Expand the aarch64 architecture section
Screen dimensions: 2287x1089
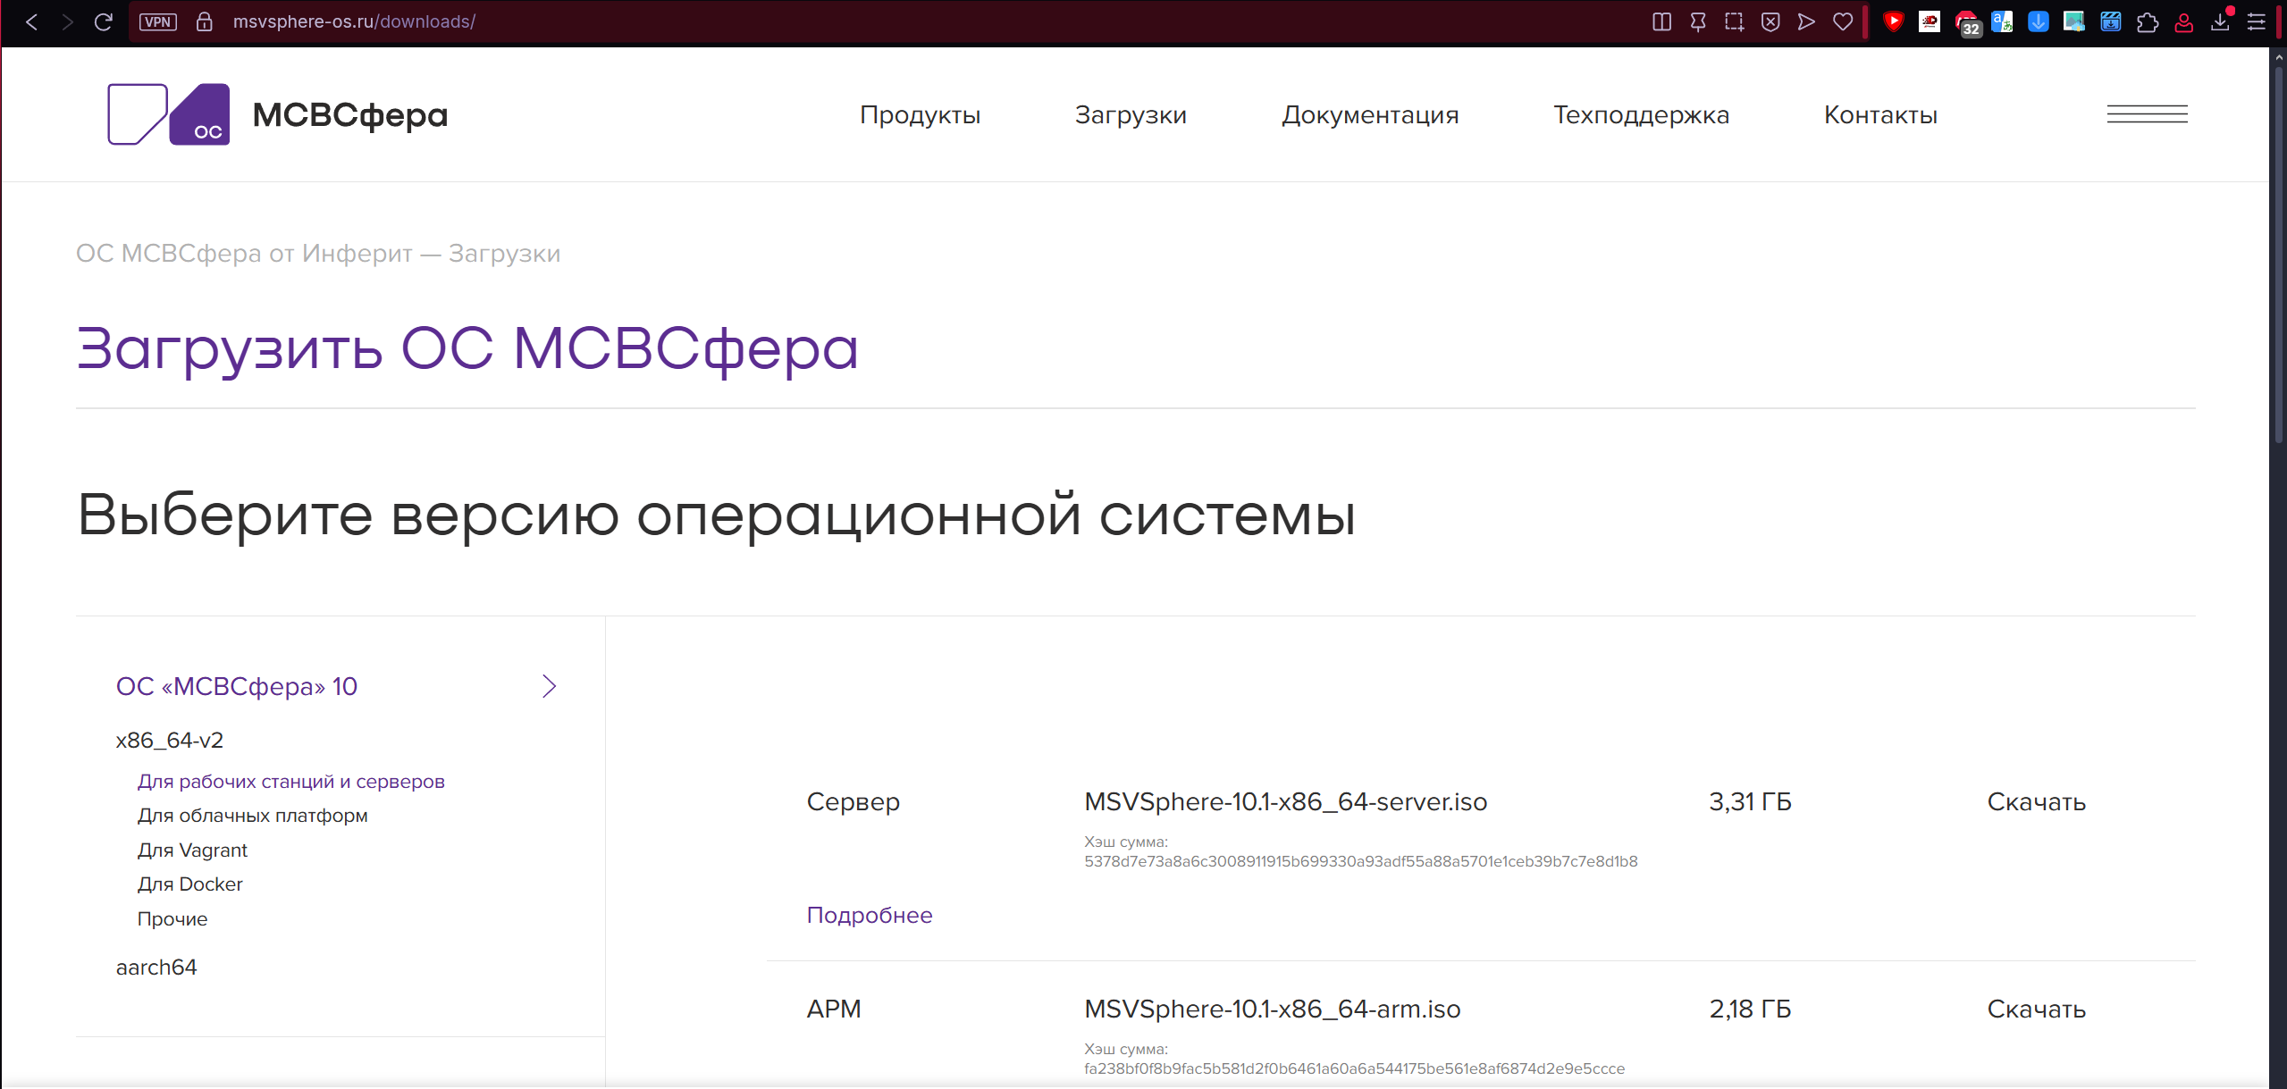pyautogui.click(x=156, y=968)
